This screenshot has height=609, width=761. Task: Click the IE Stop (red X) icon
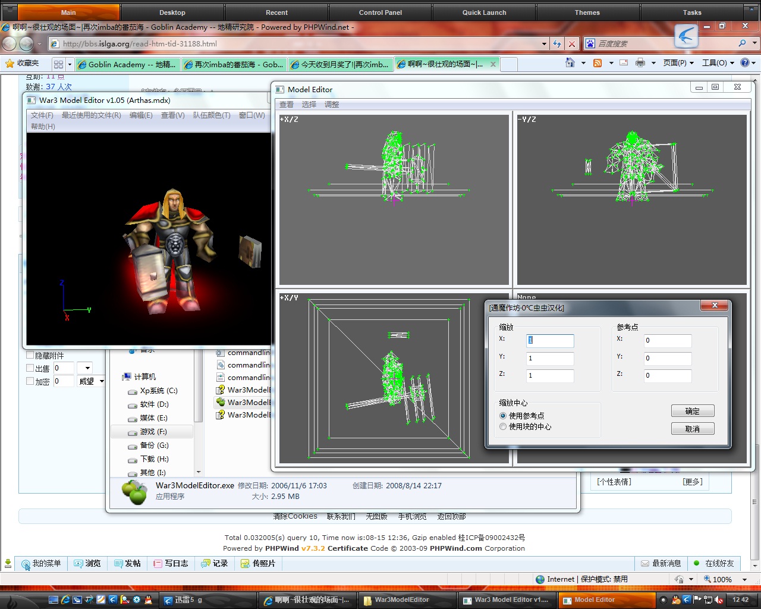(x=571, y=43)
